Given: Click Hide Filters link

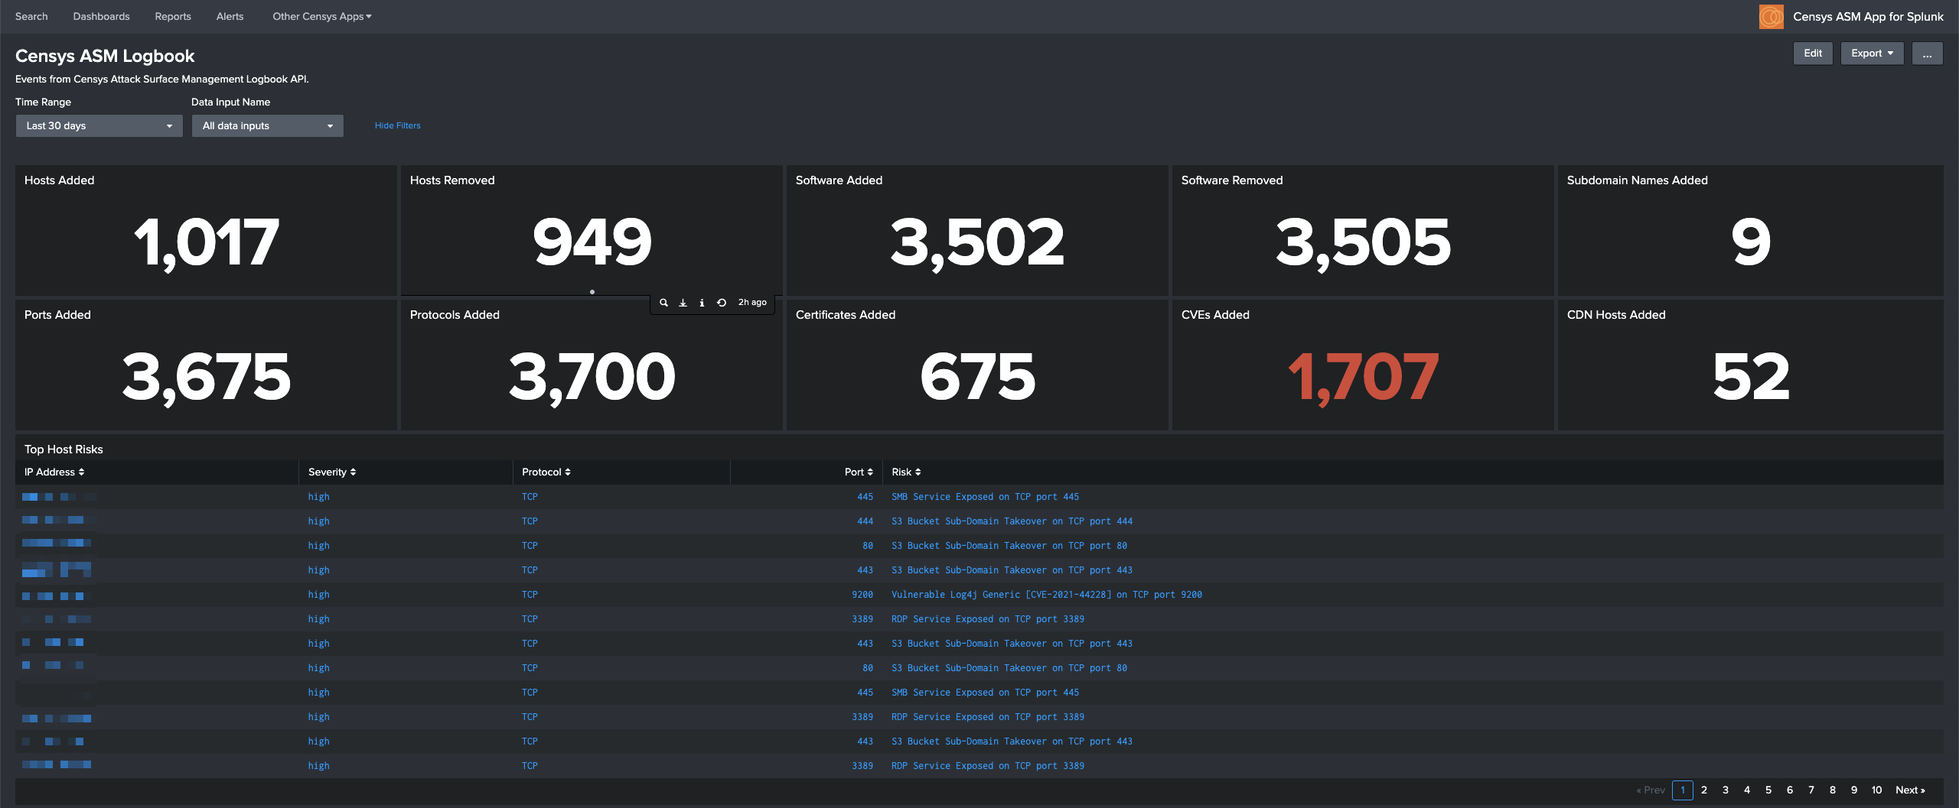Looking at the screenshot, I should 397,126.
